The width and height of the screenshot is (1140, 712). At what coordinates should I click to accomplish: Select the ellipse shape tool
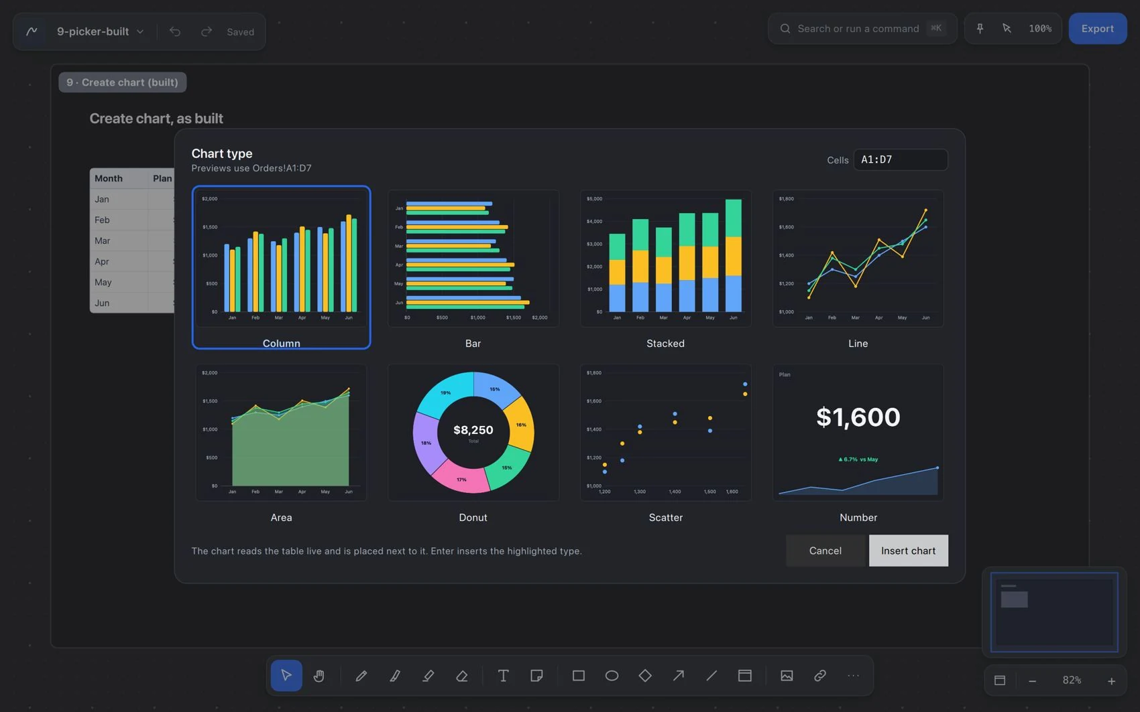[x=612, y=675]
